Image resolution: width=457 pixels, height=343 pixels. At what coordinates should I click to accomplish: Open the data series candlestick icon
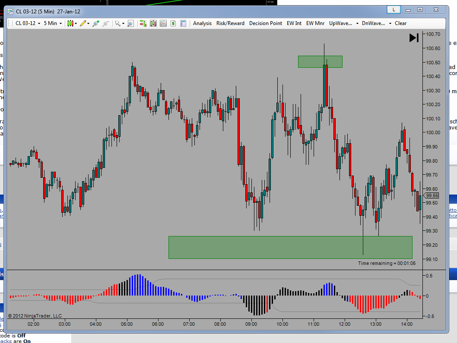(x=153, y=23)
